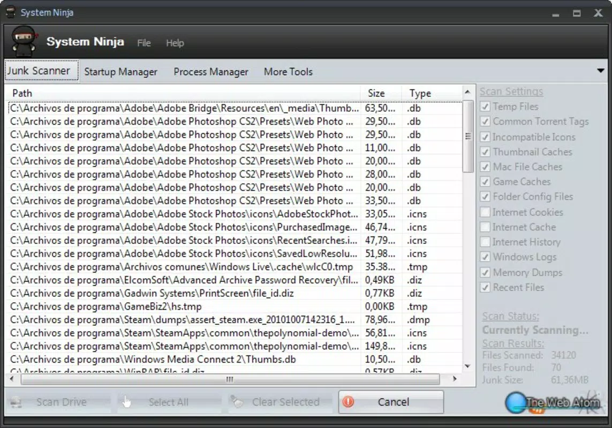Click the vertical scrollbar down arrow
612x428 pixels.
[467, 366]
